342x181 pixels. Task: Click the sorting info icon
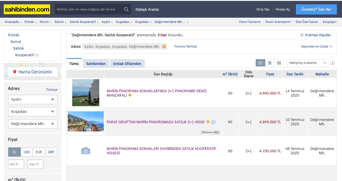coord(333,63)
